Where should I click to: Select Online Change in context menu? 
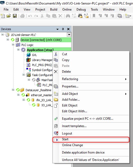(x=91, y=145)
